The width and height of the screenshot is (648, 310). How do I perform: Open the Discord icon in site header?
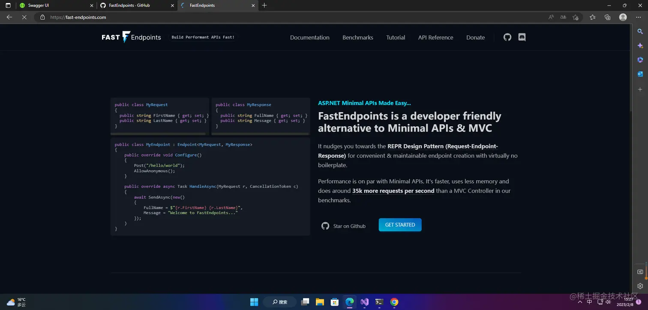click(522, 37)
